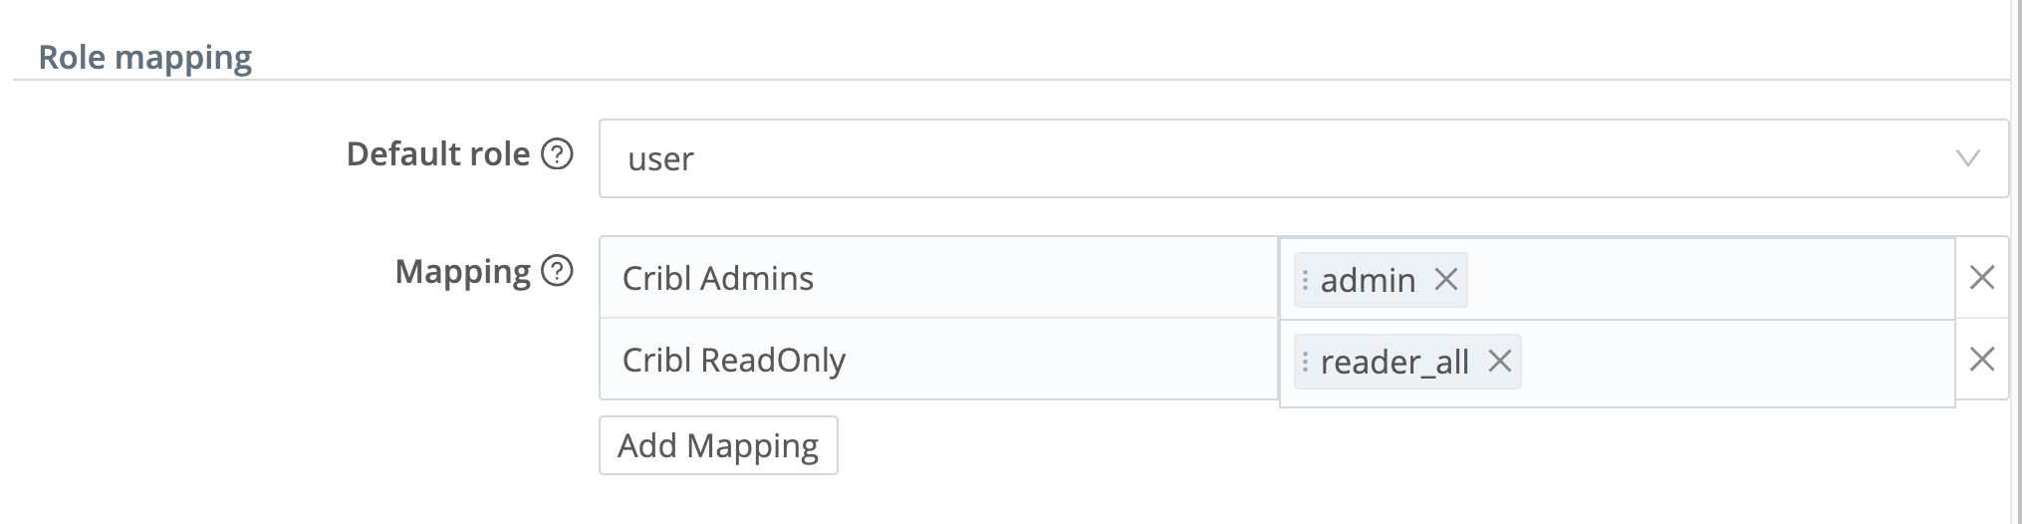Open roles selector beside the admin tag
Screen dimensions: 2022x524
pyautogui.click(x=1703, y=280)
